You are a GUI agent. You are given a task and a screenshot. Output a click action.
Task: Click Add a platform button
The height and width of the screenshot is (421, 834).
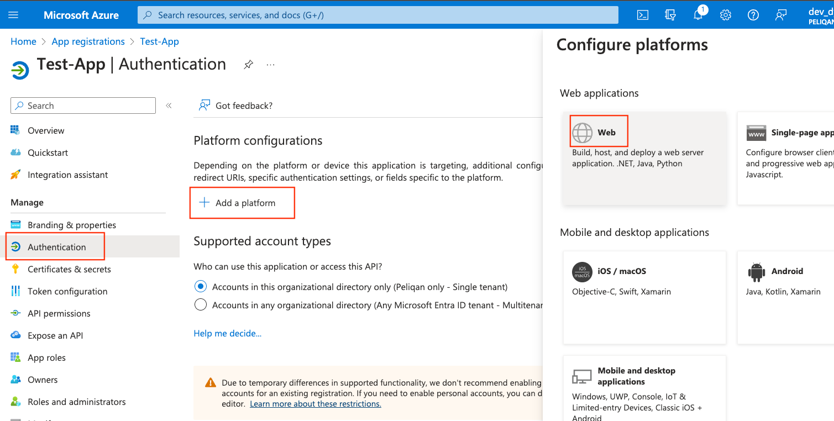(x=238, y=203)
